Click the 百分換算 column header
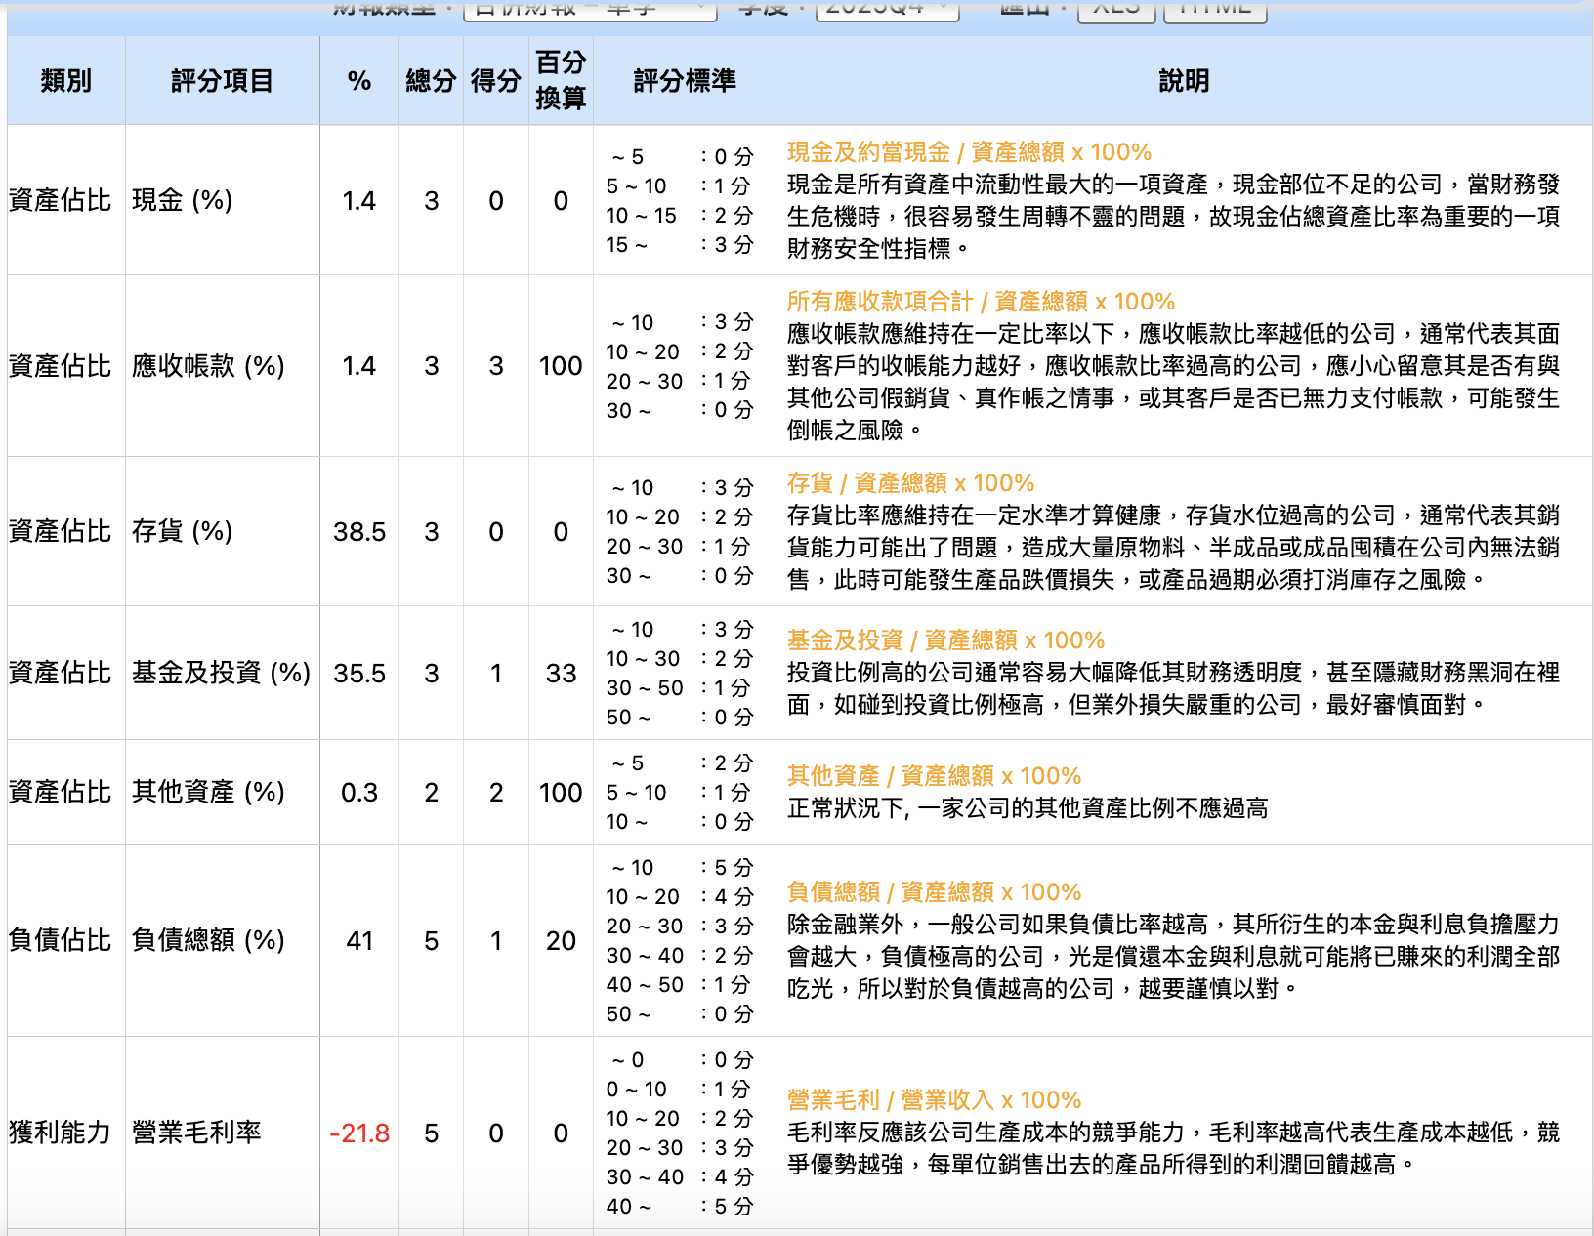Image resolution: width=1594 pixels, height=1236 pixels. [561, 81]
